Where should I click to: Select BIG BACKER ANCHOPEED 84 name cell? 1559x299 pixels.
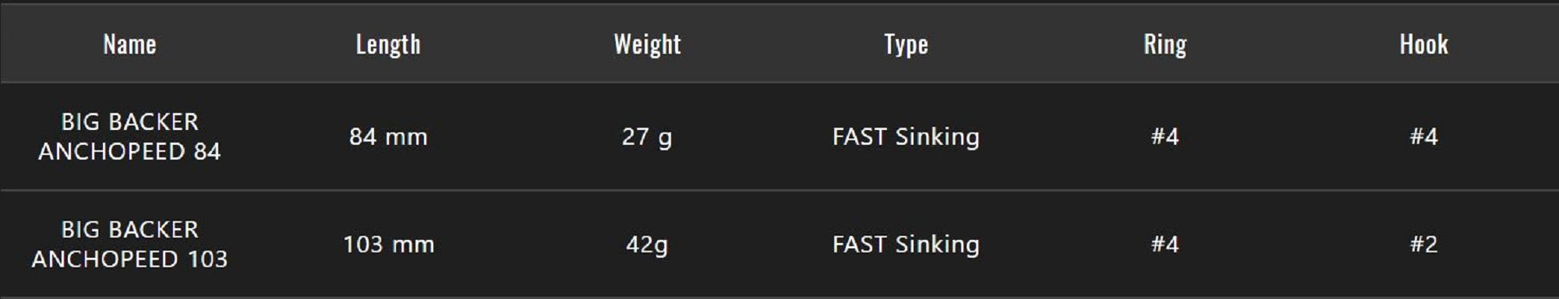click(129, 136)
